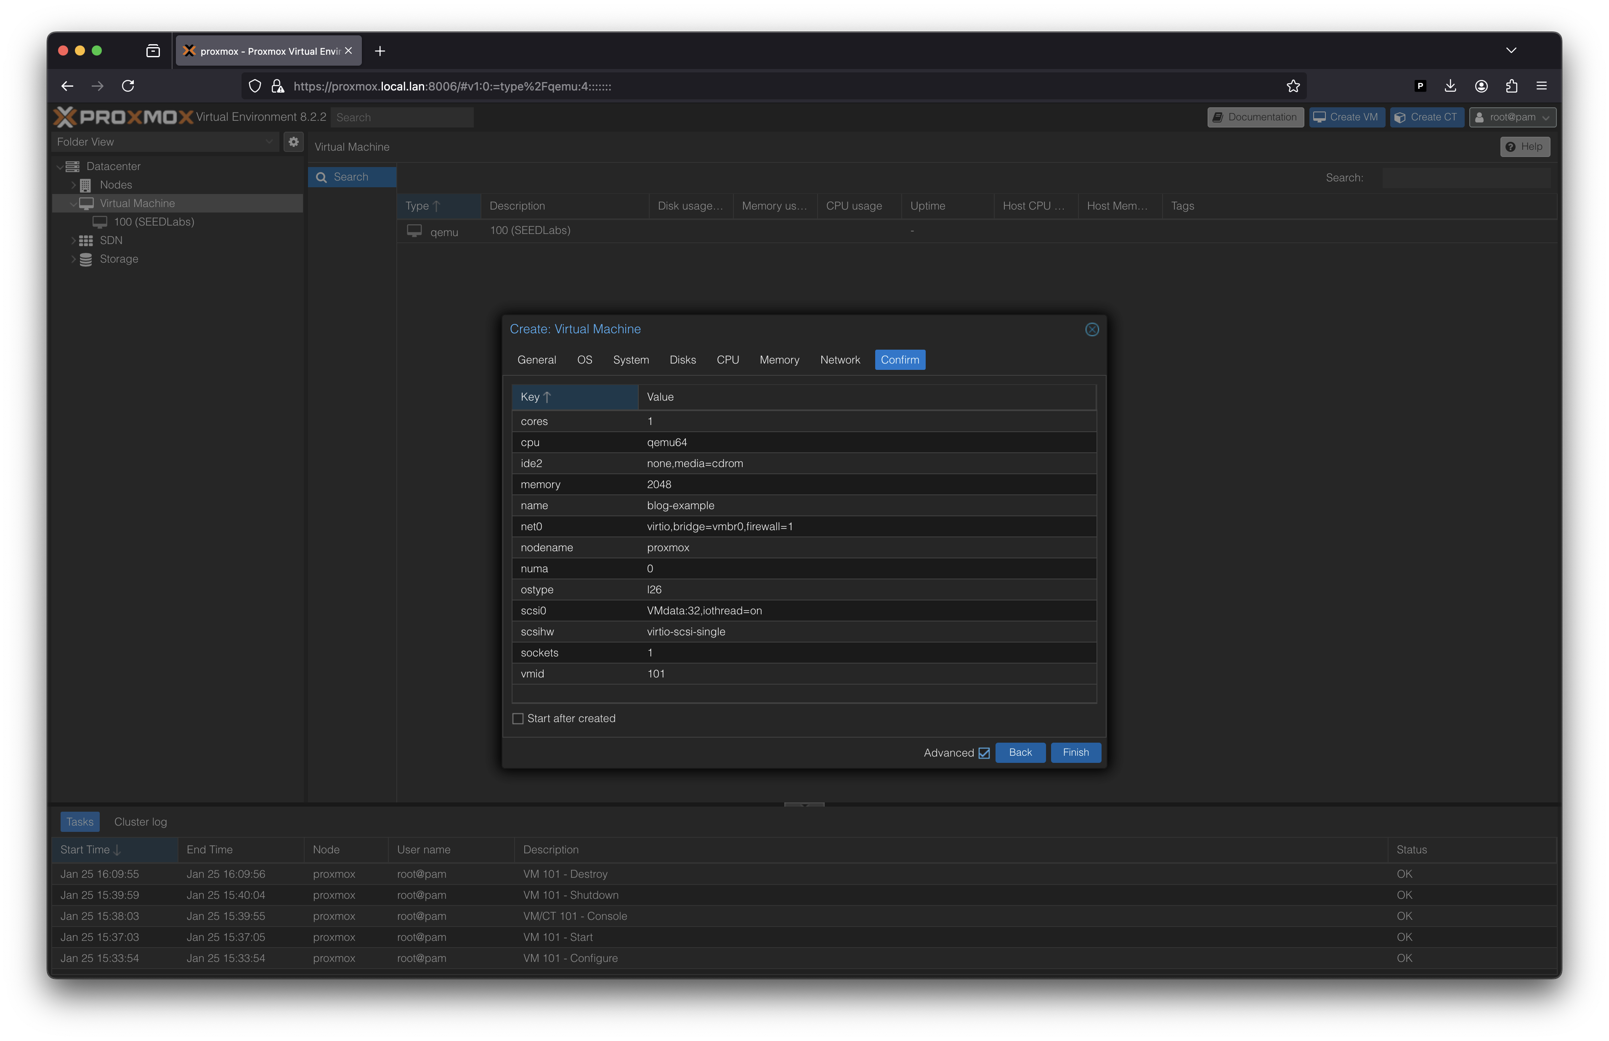Open the Folder View dropdown

(165, 142)
